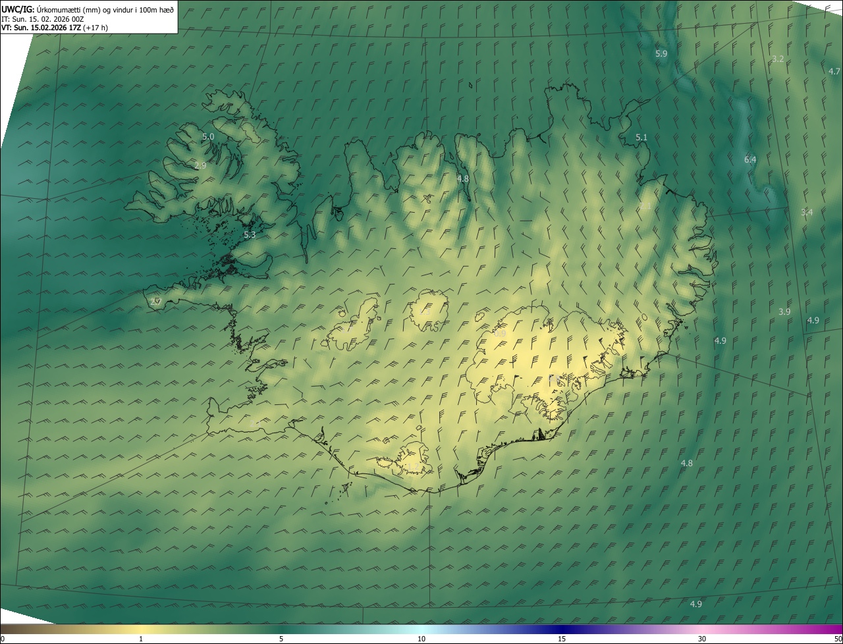
Task: Click the 2.9 value on the map
Action: 200,165
